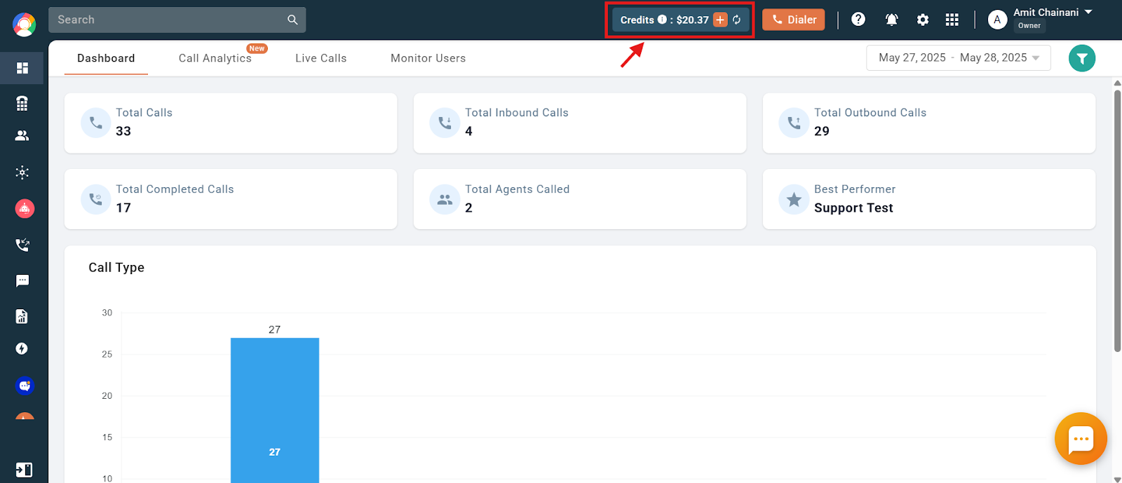Switch to the Live Calls tab

click(321, 58)
